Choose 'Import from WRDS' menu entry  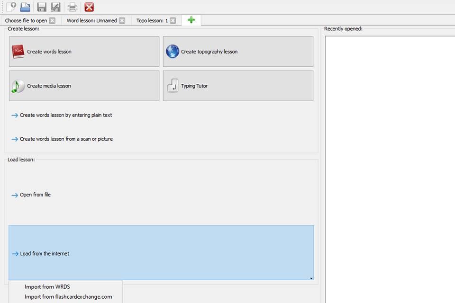(47, 286)
